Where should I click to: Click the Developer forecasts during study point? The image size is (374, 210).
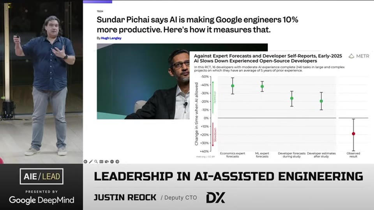(292, 98)
